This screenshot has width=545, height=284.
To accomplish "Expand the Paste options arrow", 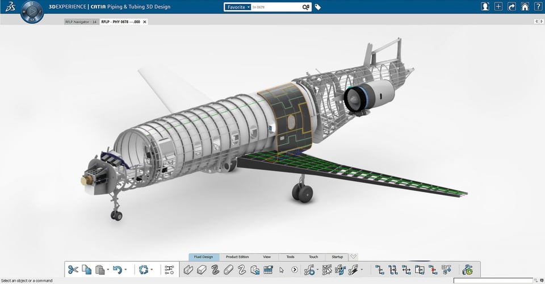I will 107,270.
